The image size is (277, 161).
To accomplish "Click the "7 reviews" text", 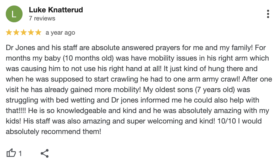I will [42, 18].
